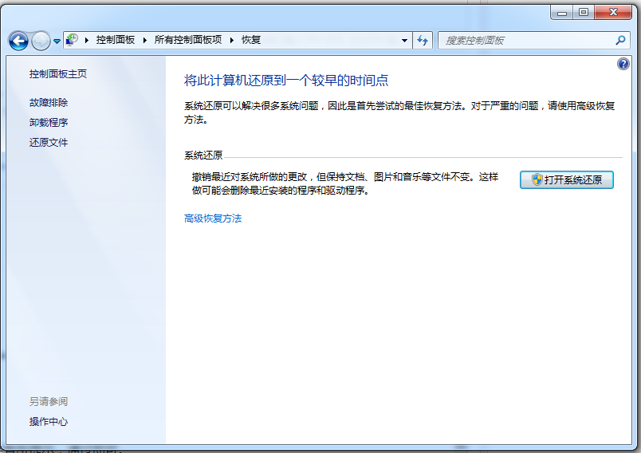Click the Back navigation arrow button

pos(18,41)
